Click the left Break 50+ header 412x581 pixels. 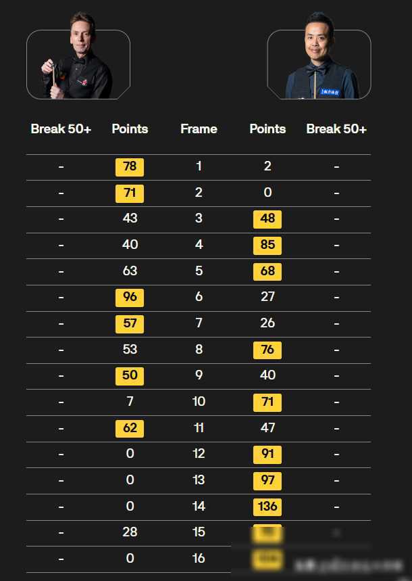point(61,129)
